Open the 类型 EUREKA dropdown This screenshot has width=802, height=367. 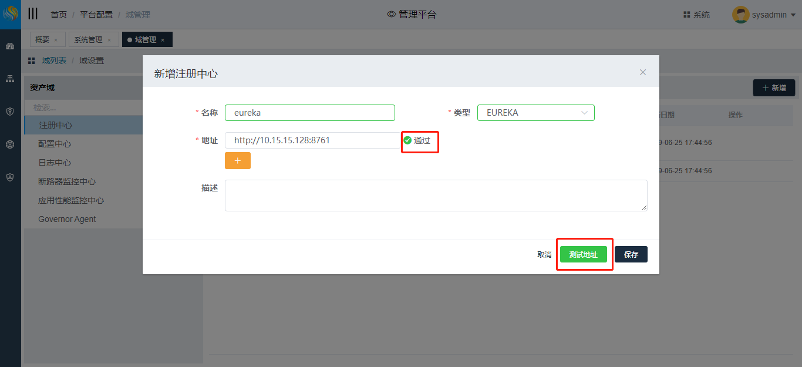coord(535,113)
